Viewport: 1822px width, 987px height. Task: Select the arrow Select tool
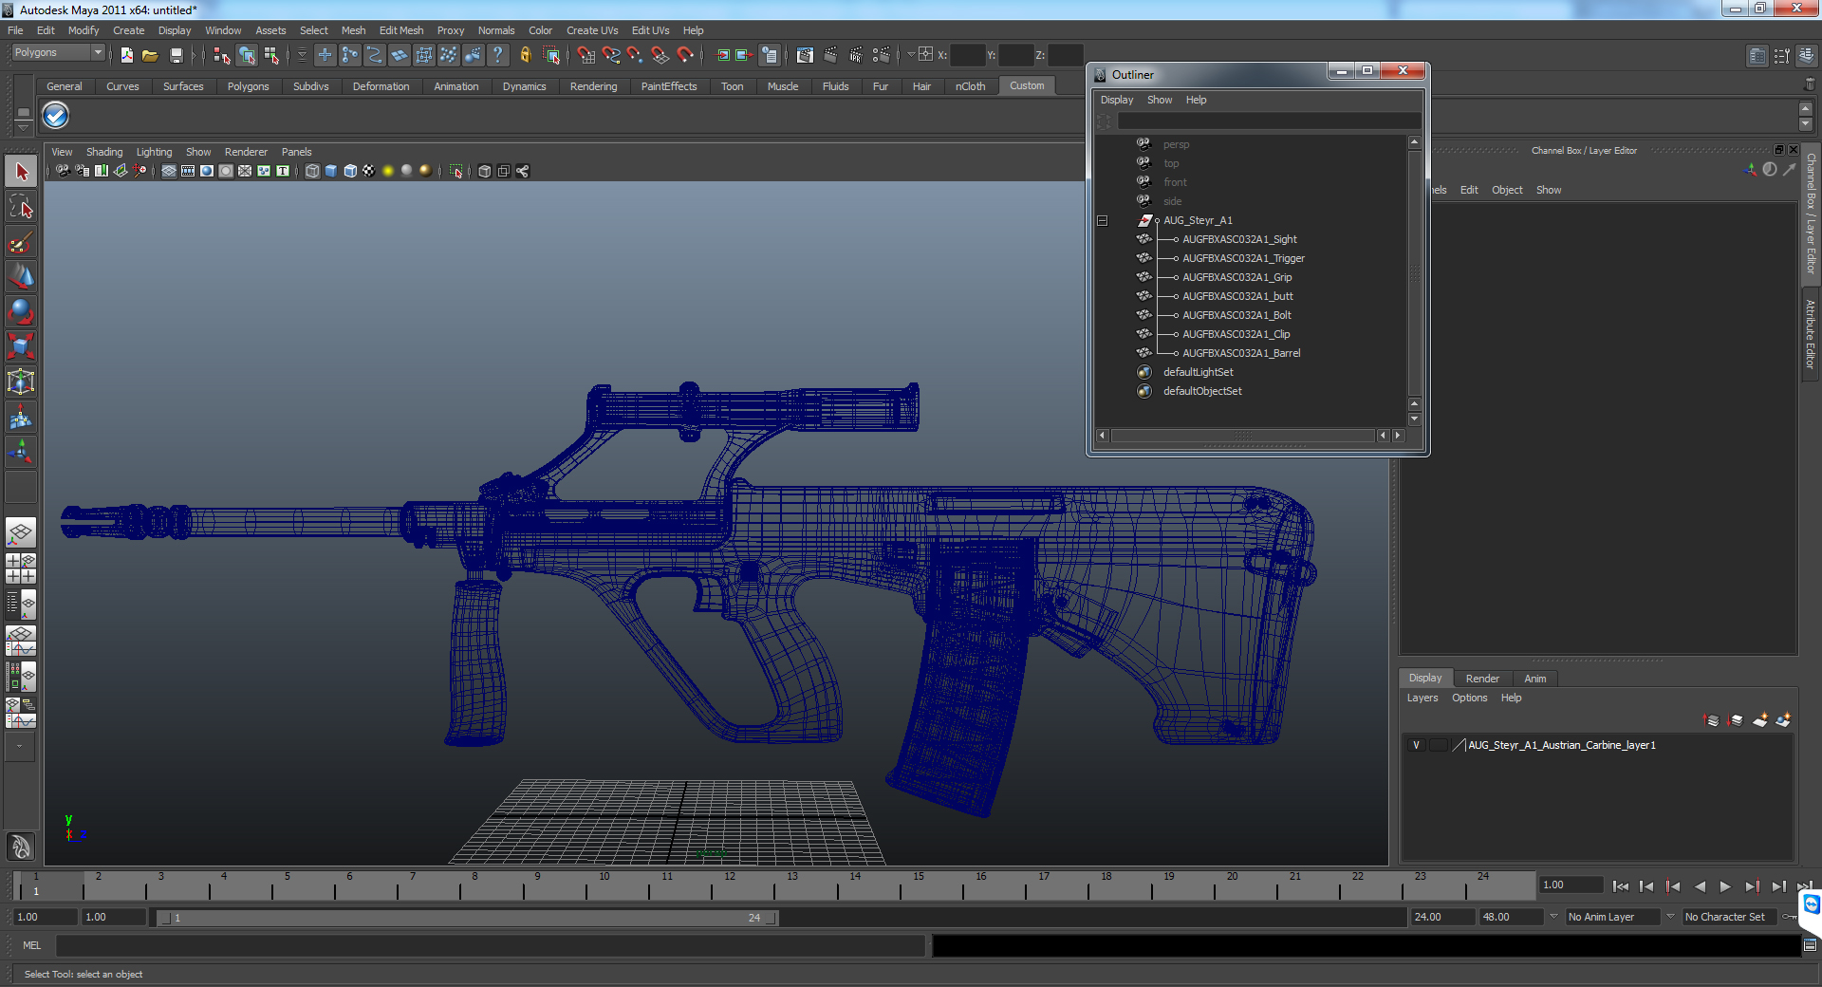(x=21, y=172)
